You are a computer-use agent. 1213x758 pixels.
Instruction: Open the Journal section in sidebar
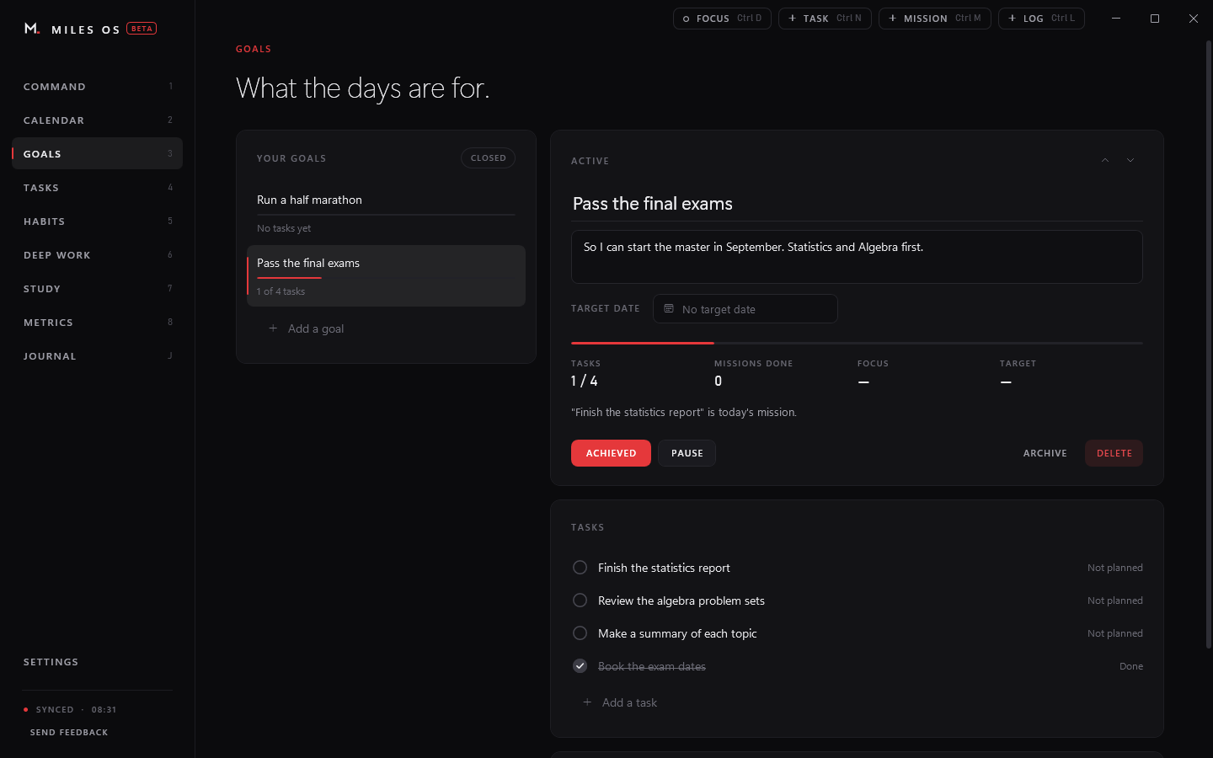pyautogui.click(x=97, y=356)
